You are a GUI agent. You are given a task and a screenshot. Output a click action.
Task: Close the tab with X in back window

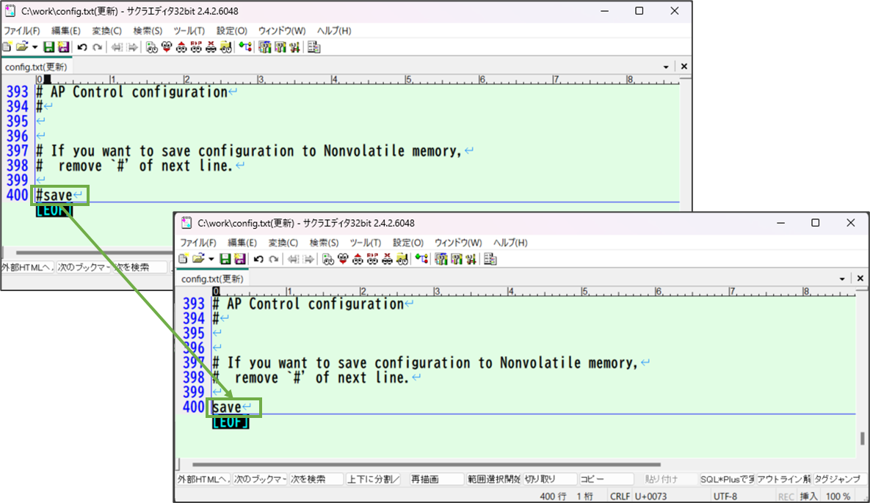[684, 66]
